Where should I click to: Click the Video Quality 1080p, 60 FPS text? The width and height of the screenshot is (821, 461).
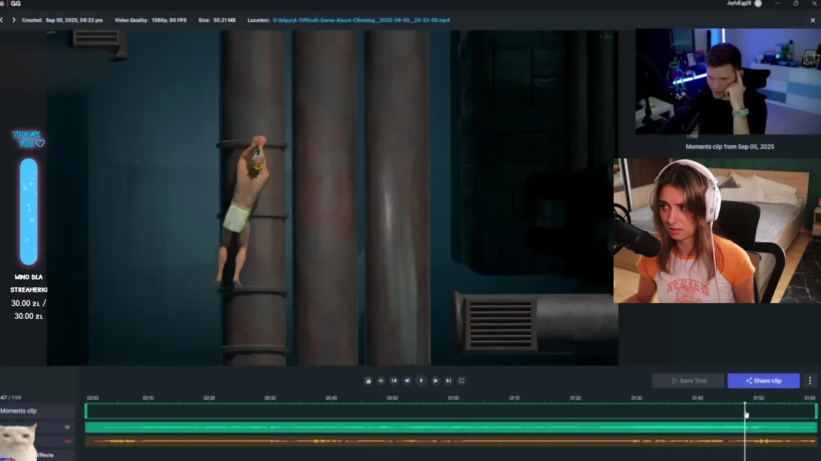[151, 20]
